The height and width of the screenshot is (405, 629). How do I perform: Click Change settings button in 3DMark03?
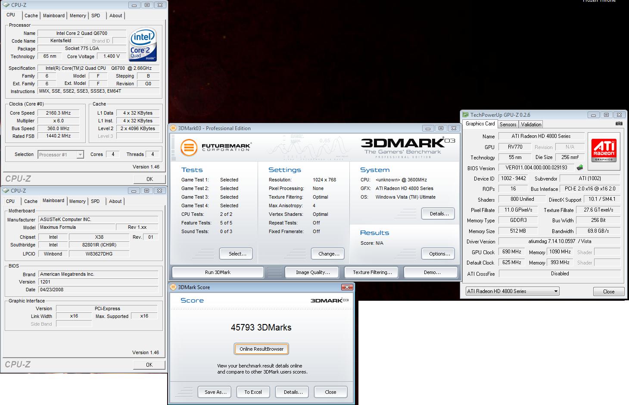(x=329, y=254)
